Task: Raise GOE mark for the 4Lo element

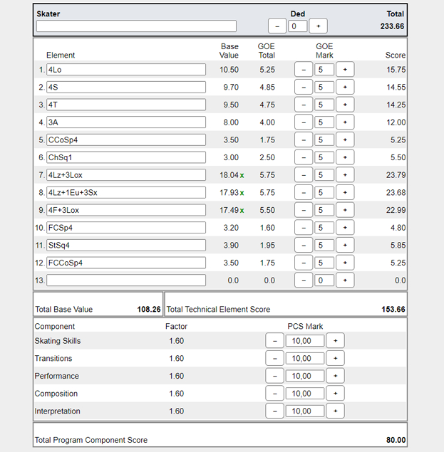Action: tap(345, 70)
